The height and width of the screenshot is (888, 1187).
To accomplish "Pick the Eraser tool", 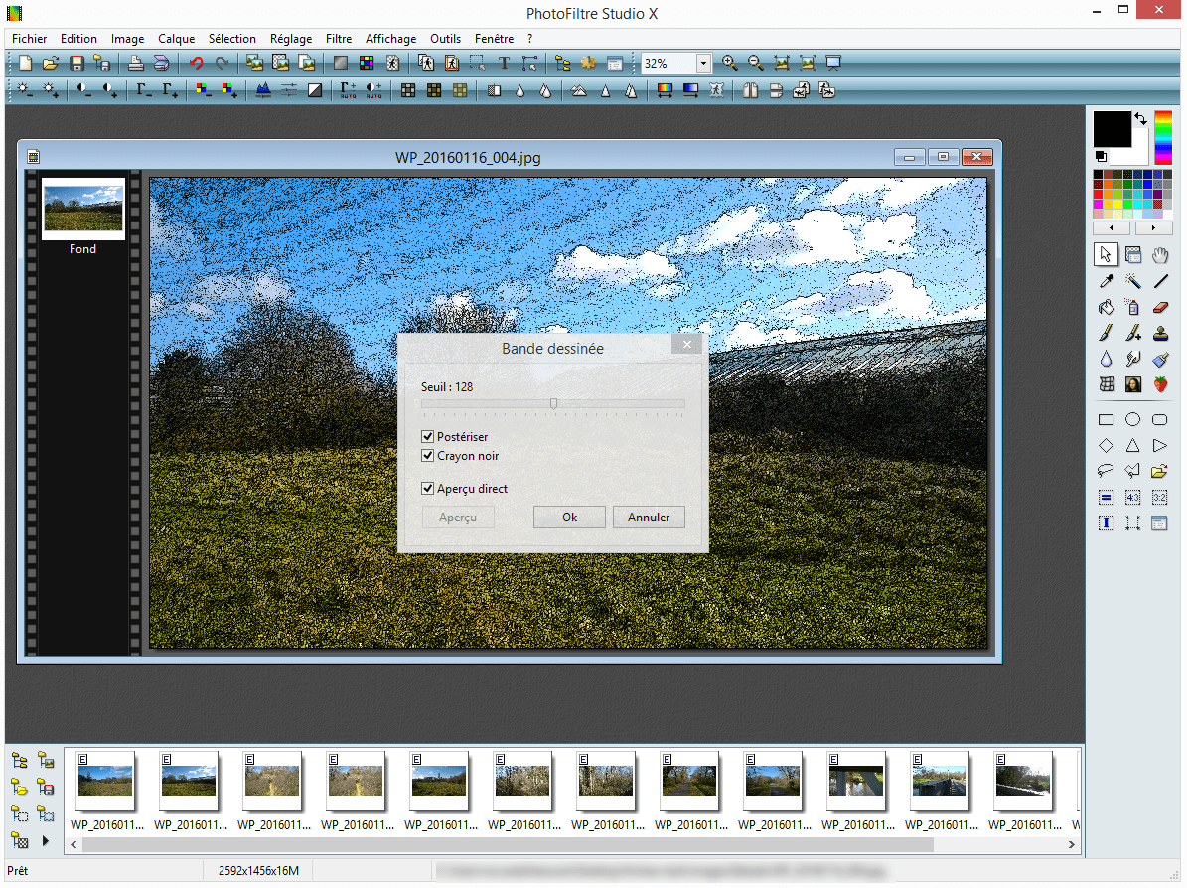I will click(x=1159, y=307).
